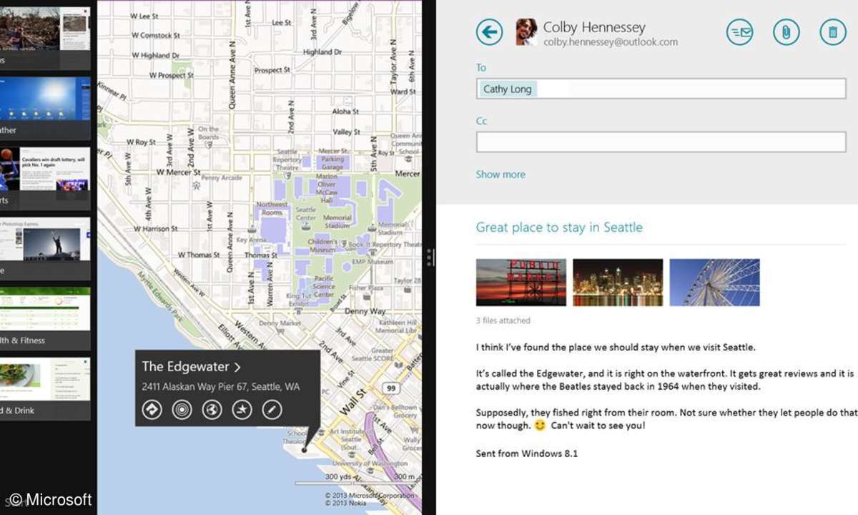The height and width of the screenshot is (515, 858).
Task: Click the Cathy Long recipient chip
Action: [507, 89]
